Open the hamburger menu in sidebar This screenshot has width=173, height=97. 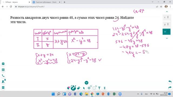tap(3, 88)
